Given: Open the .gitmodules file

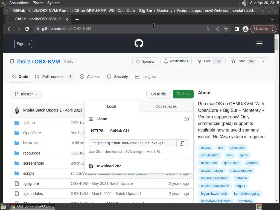Looking at the screenshot, I should click(x=33, y=194).
